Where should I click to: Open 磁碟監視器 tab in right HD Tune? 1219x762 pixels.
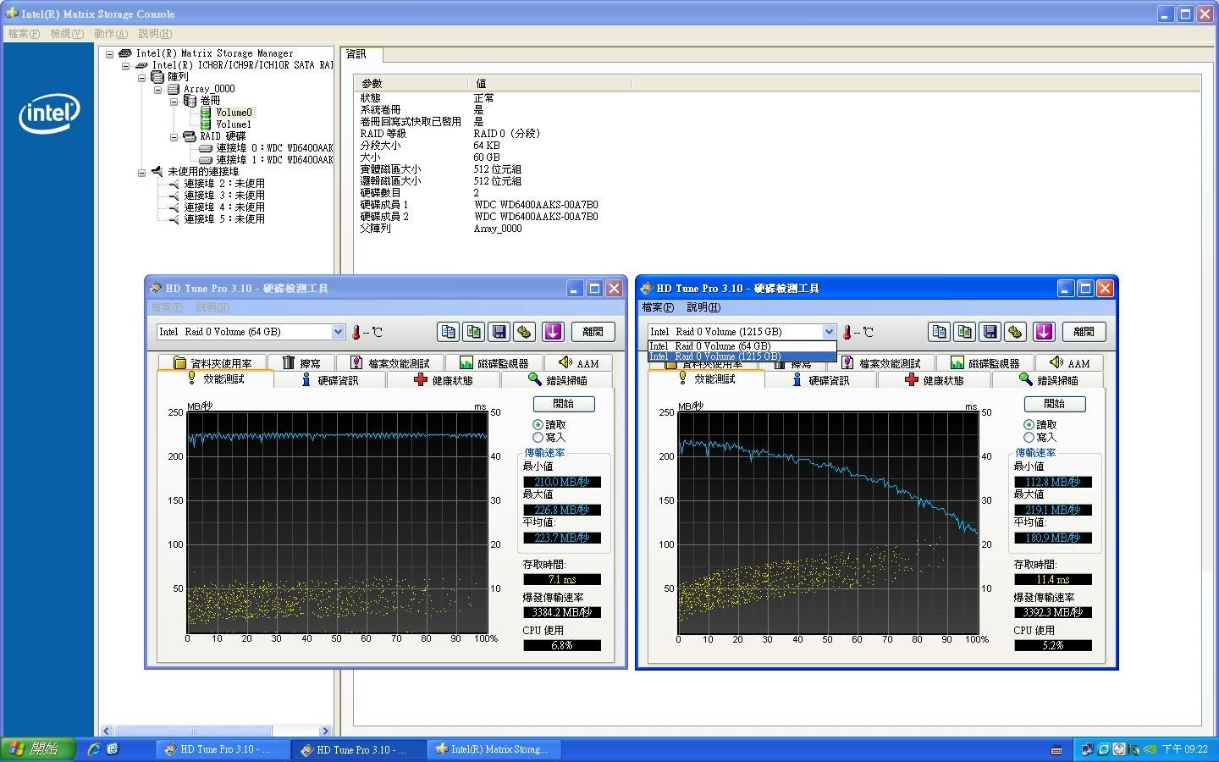985,363
